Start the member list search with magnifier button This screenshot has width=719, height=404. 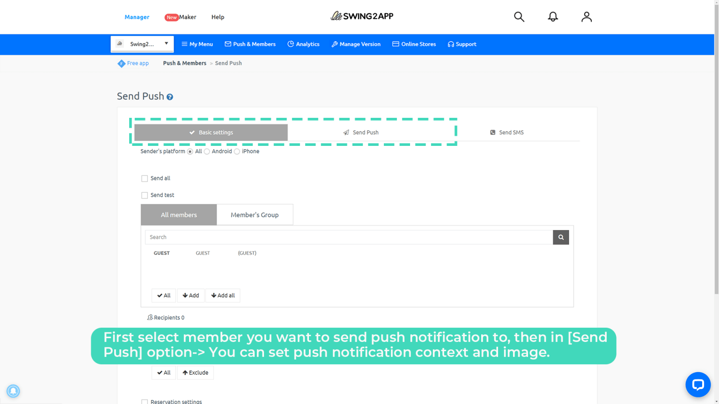coord(560,237)
